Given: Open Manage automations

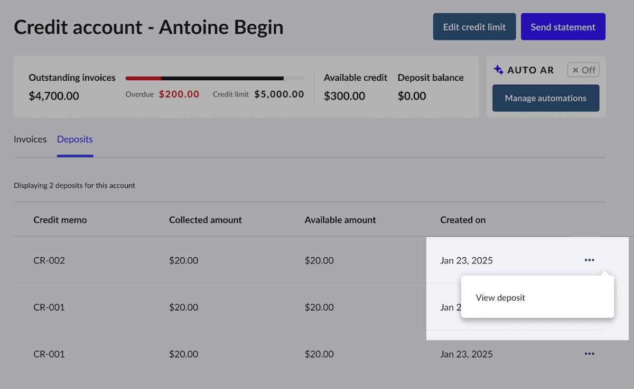Looking at the screenshot, I should tap(545, 98).
